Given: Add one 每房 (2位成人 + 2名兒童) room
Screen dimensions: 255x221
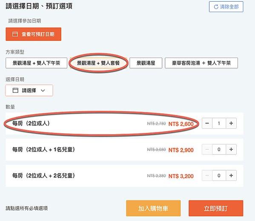Looking at the screenshot, I should 231,175.
